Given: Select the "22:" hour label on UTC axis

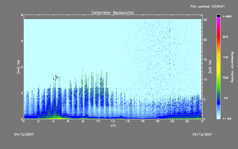Looking at the screenshot, I should [x=187, y=121].
